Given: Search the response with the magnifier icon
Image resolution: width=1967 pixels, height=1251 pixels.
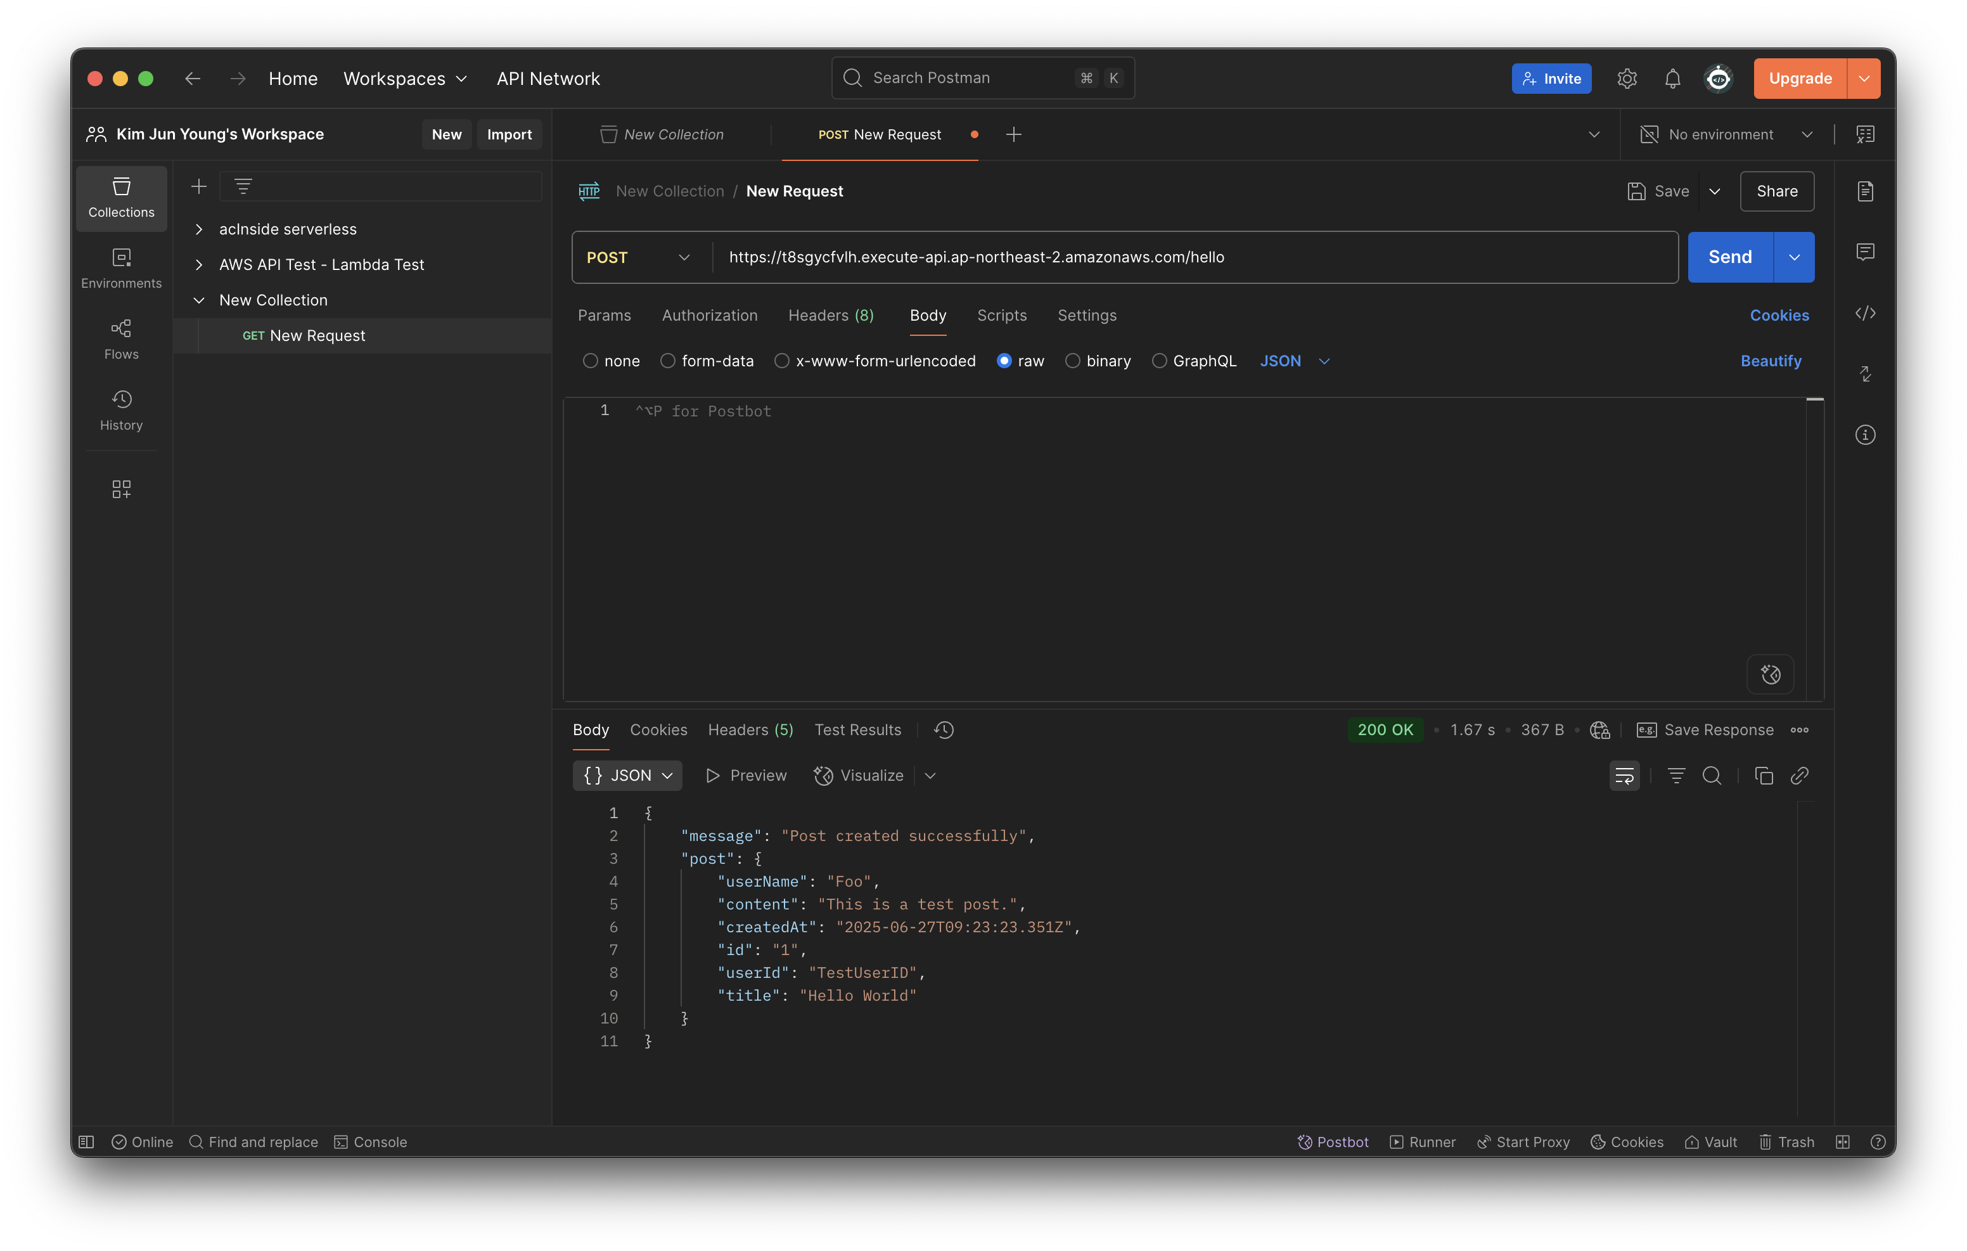Looking at the screenshot, I should coord(1712,776).
